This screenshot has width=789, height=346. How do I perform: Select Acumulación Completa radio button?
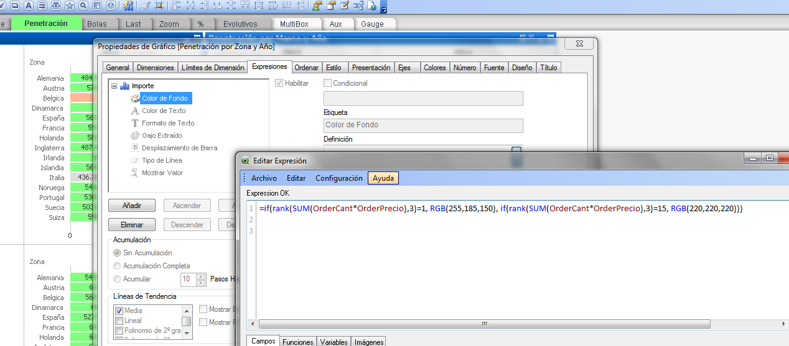[x=117, y=266]
